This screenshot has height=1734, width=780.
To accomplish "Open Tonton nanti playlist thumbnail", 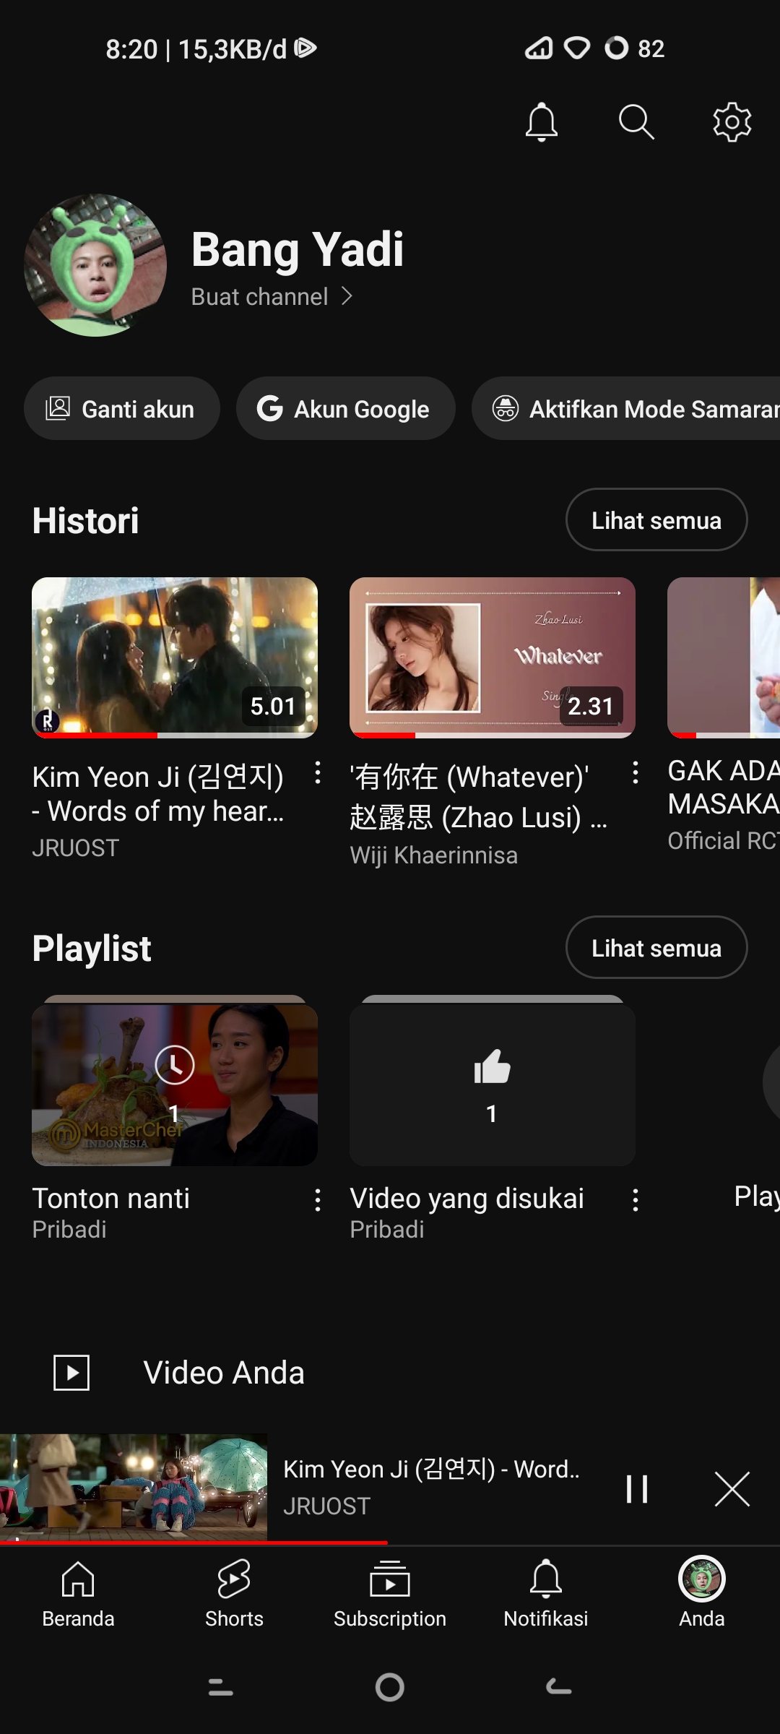I will [175, 1084].
